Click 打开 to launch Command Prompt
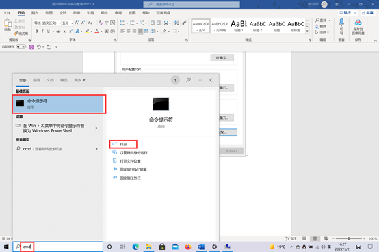The width and height of the screenshot is (379, 252). tap(123, 144)
